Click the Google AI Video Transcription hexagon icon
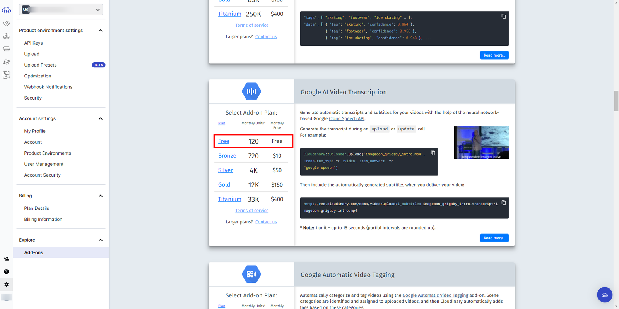The width and height of the screenshot is (619, 309). pos(251,91)
